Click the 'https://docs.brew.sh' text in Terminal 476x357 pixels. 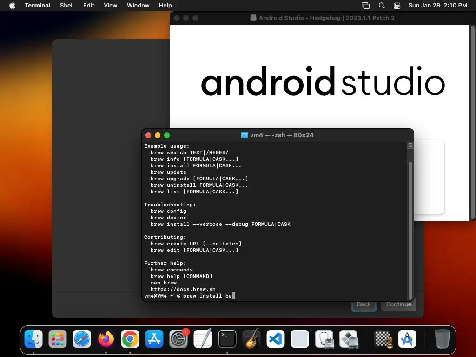click(183, 289)
